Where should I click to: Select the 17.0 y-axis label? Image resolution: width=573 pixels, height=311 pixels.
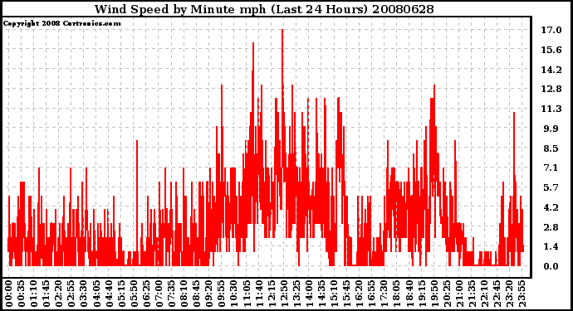click(551, 30)
